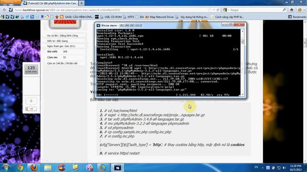This screenshot has width=307, height=172.
Task: Click the 'Cảm ơn: 32' row
Action: [x=65, y=57]
